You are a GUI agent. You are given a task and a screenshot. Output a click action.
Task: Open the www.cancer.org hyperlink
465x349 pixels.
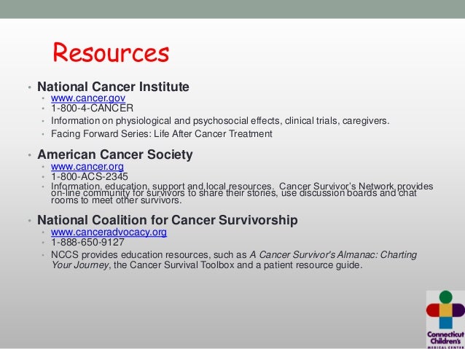point(87,166)
